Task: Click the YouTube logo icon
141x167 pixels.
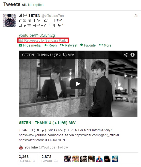Action: [21, 147]
